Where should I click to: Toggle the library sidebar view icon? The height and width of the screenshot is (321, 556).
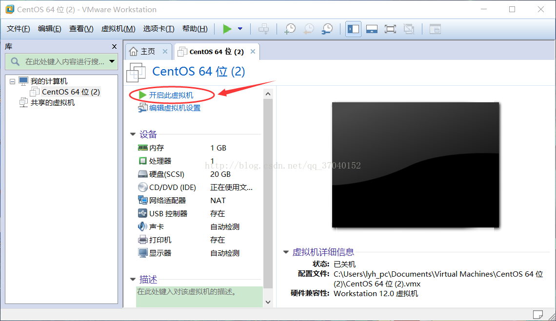(x=353, y=29)
